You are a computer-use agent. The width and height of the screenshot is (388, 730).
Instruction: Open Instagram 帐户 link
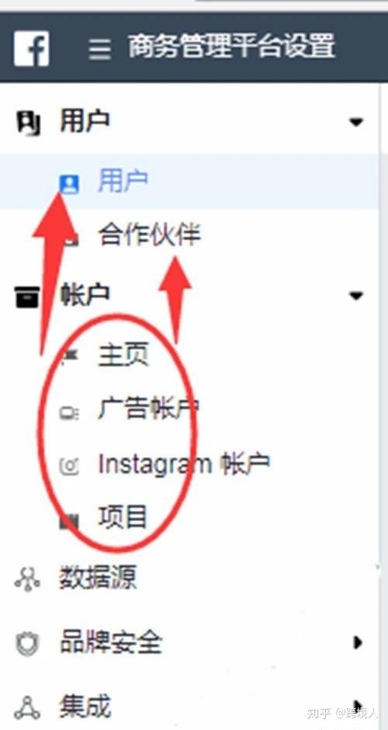pos(184,464)
